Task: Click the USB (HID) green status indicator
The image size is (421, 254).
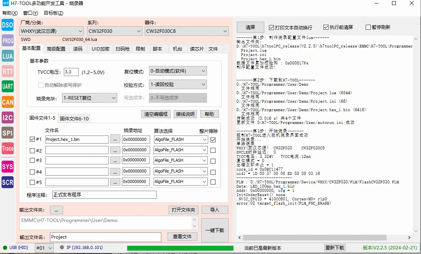Action: click(x=5, y=247)
